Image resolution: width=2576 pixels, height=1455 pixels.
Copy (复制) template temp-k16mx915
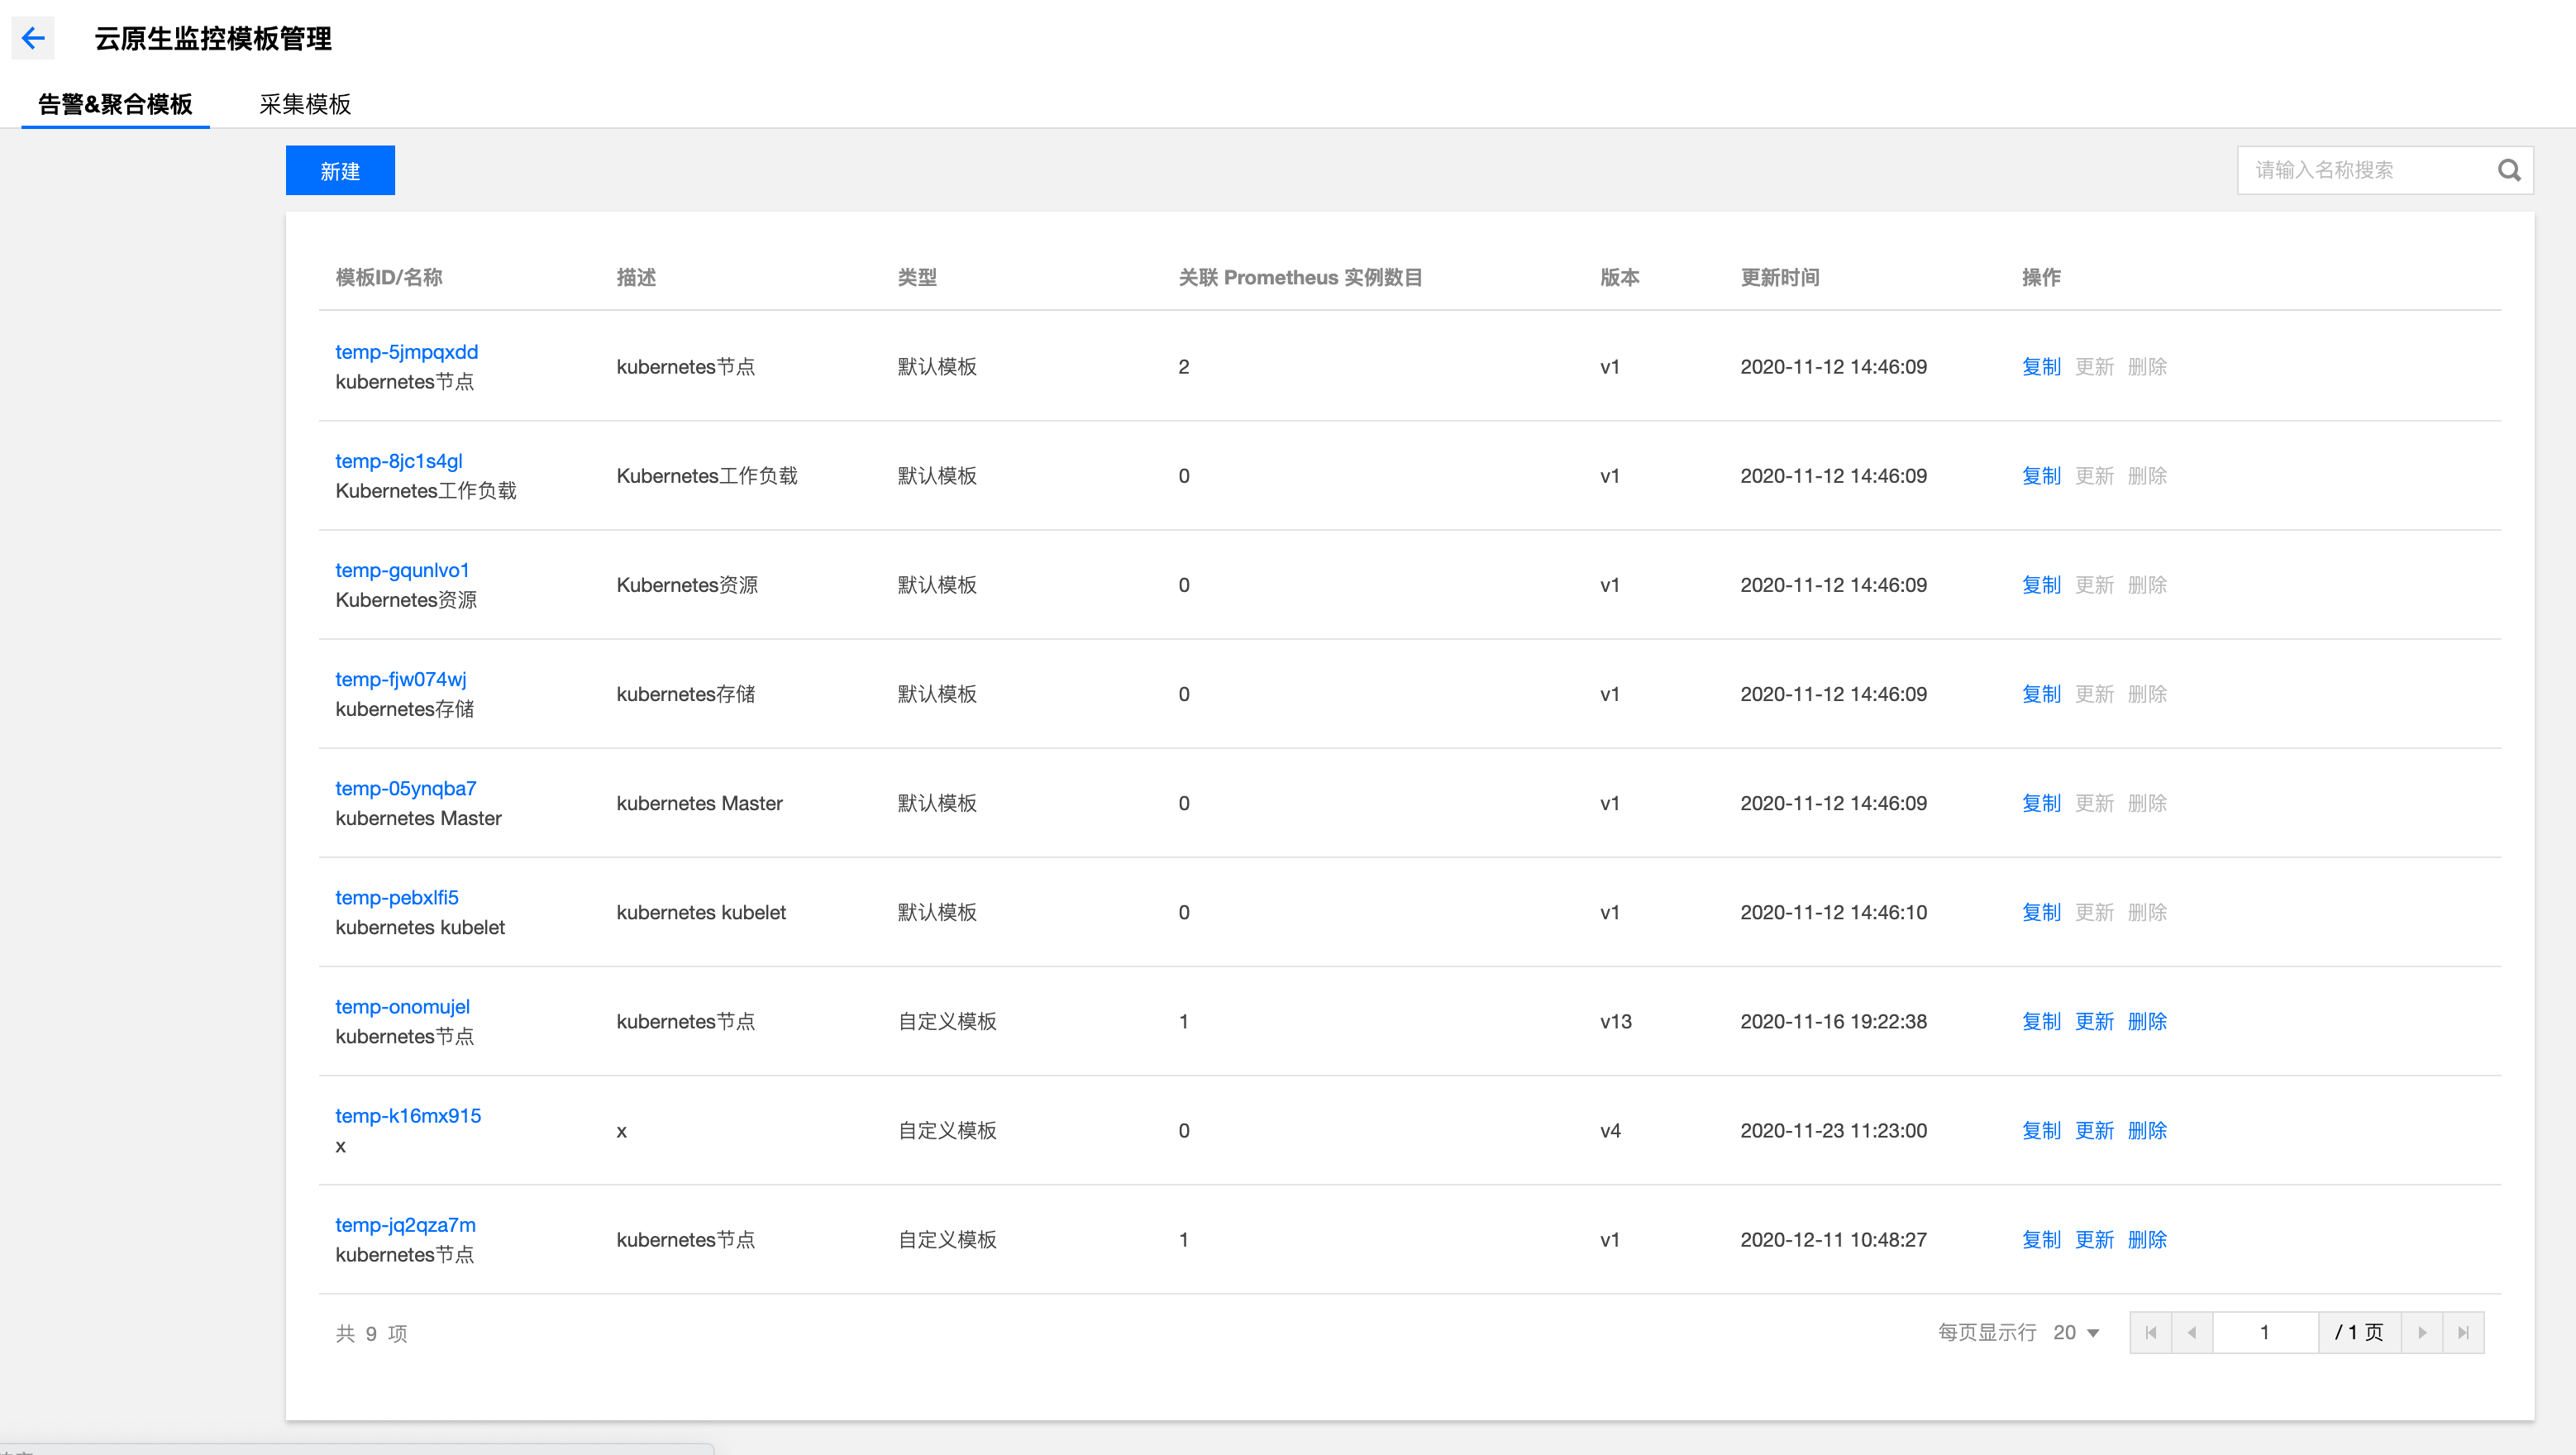[x=2041, y=1130]
